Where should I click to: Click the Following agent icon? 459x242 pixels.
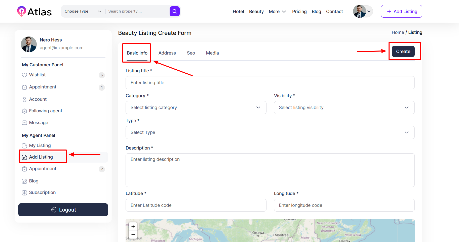(24, 111)
